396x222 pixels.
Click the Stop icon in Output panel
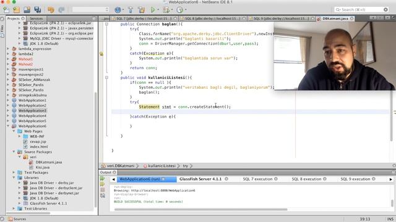pyautogui.click(x=102, y=190)
